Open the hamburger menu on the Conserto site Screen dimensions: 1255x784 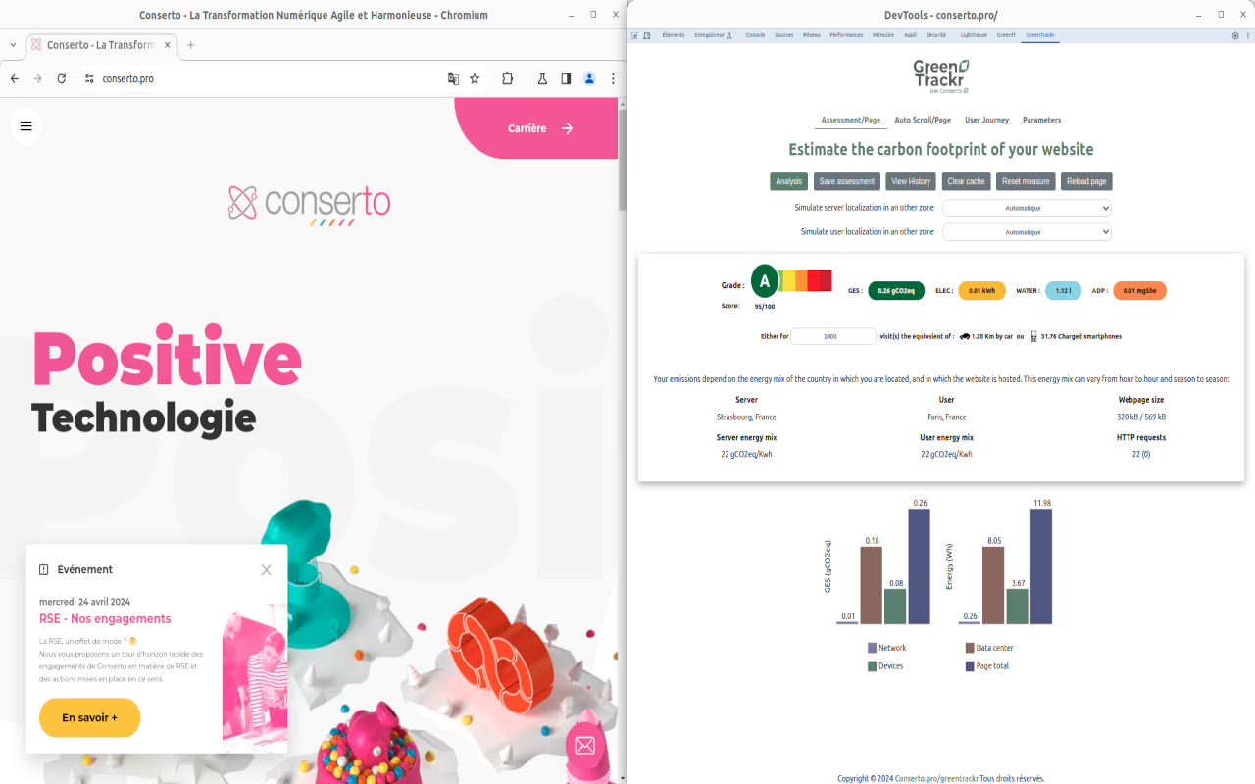(25, 125)
